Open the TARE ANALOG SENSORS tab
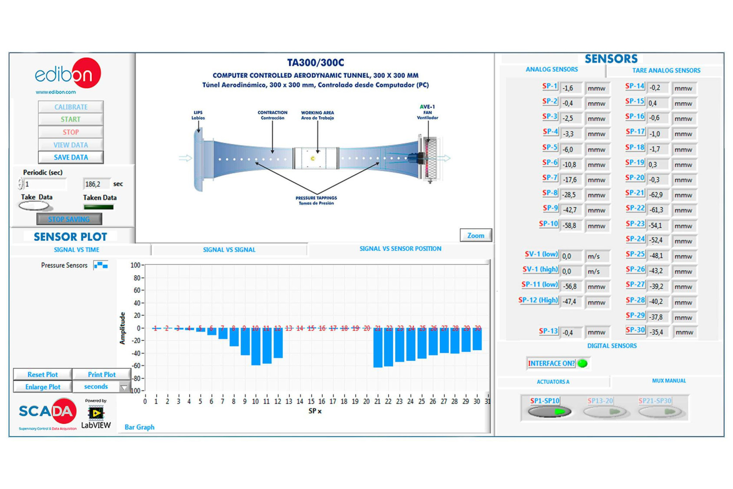 [666, 70]
